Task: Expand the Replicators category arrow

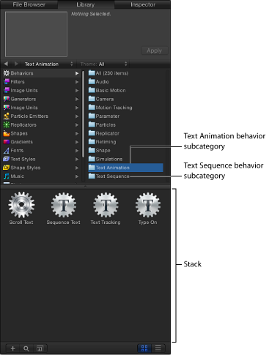Action: pos(77,124)
